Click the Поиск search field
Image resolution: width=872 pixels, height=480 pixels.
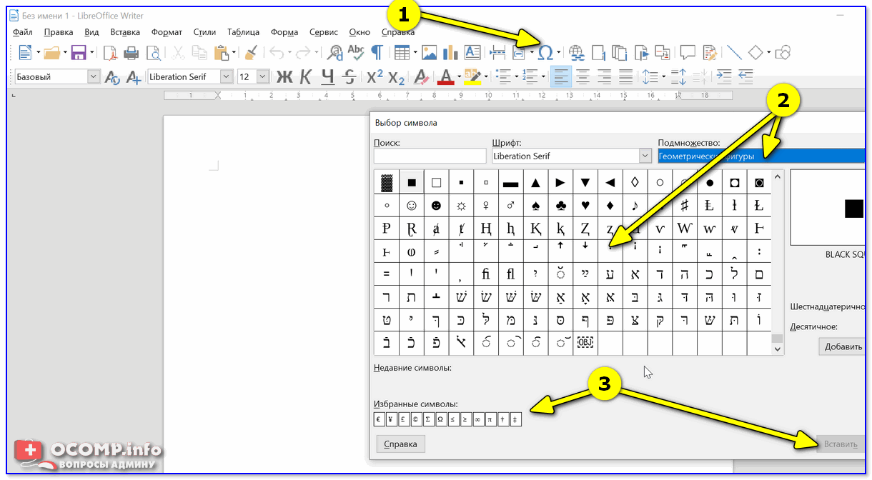430,156
